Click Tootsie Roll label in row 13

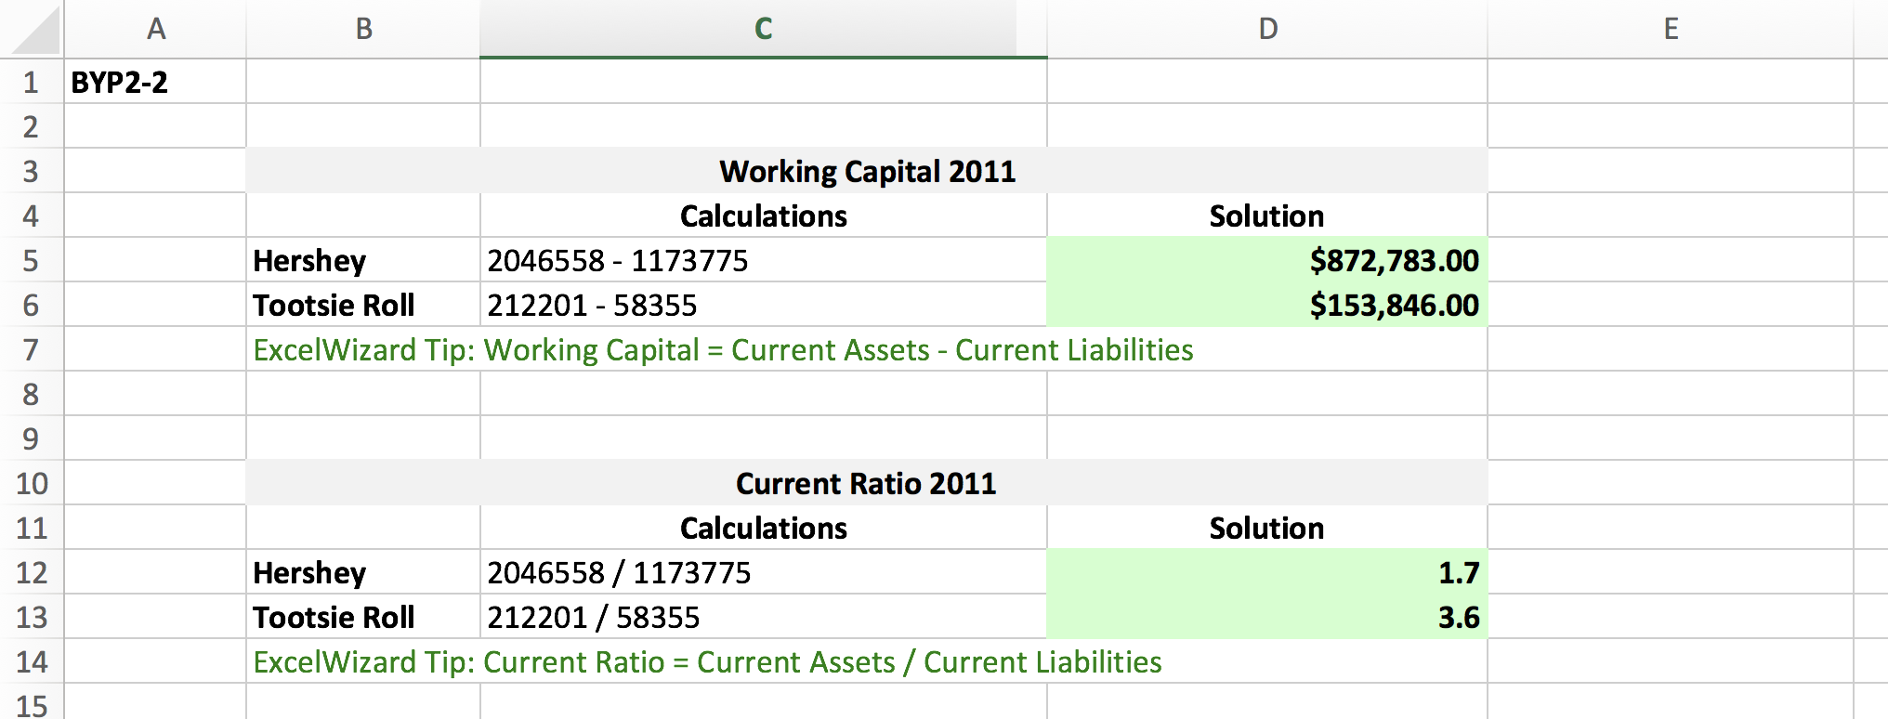click(363, 617)
